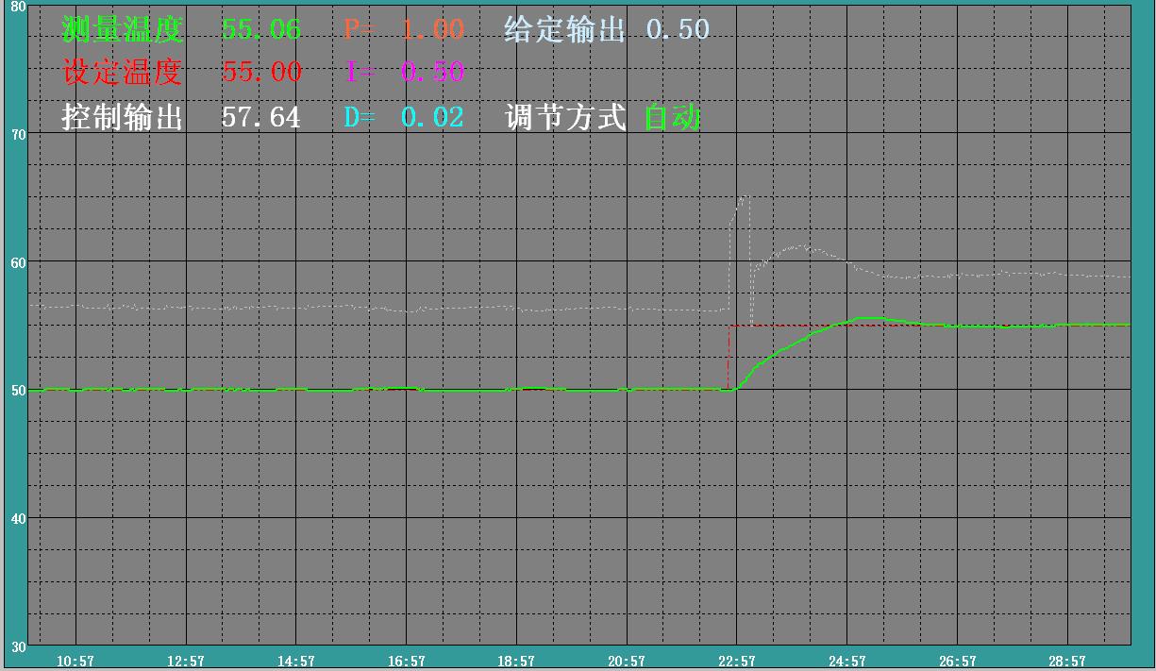Select the I parameter value 0.50

tap(433, 72)
